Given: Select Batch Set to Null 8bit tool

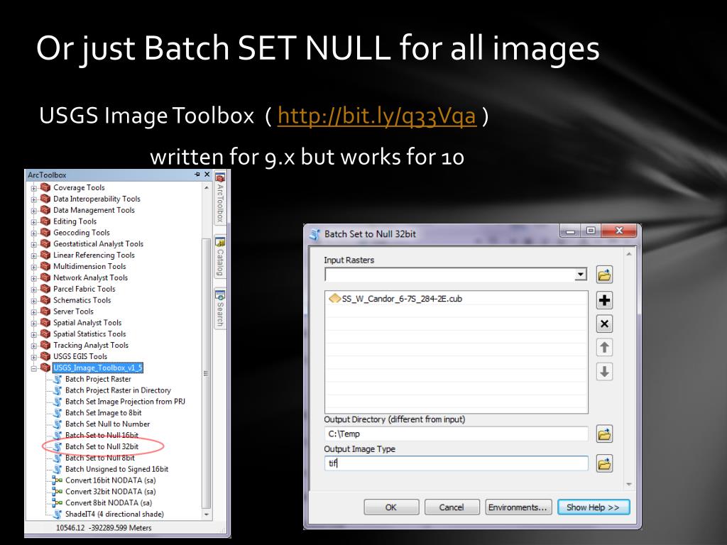Looking at the screenshot, I should [99, 458].
